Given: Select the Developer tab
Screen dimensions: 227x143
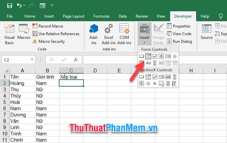Looking at the screenshot, I should coord(183,16).
